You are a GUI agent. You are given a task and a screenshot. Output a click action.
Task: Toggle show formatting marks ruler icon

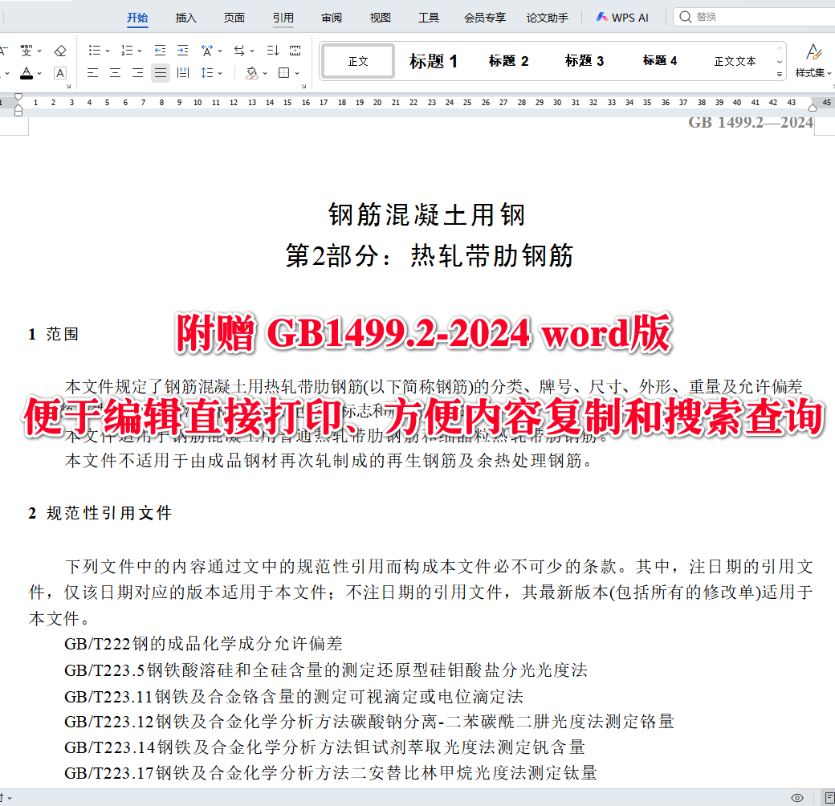[x=295, y=51]
